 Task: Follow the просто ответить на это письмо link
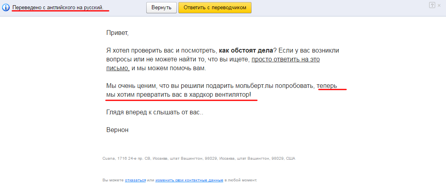click(285, 59)
